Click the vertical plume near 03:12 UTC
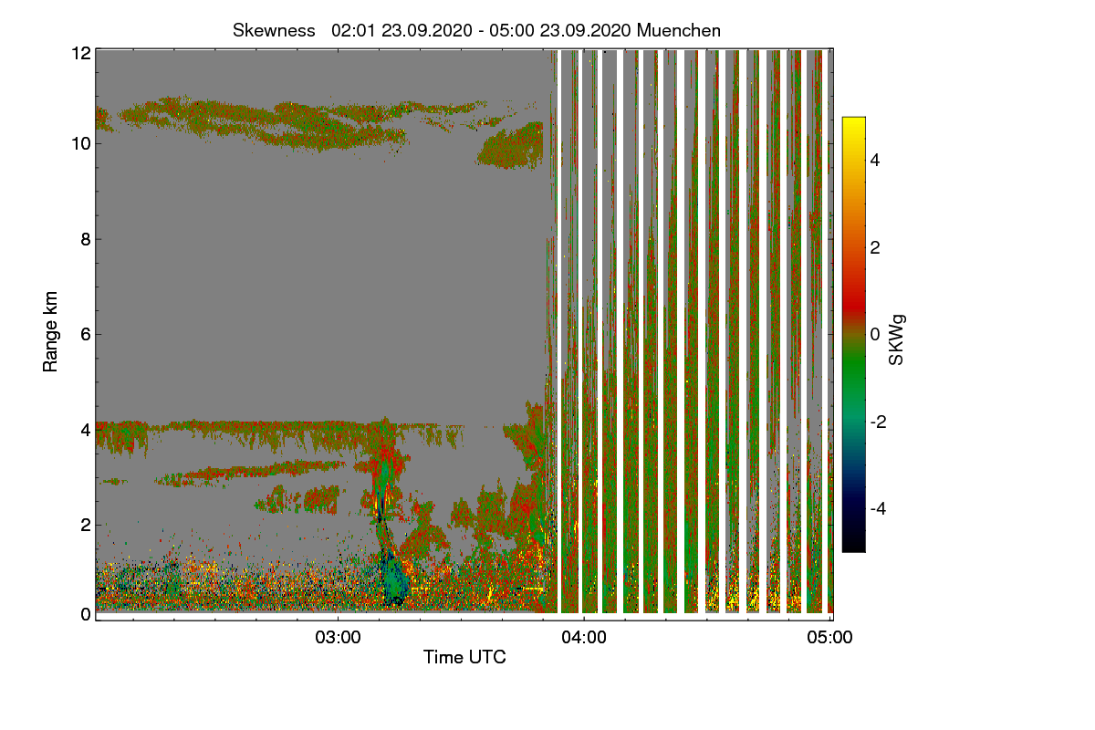 click(x=388, y=511)
